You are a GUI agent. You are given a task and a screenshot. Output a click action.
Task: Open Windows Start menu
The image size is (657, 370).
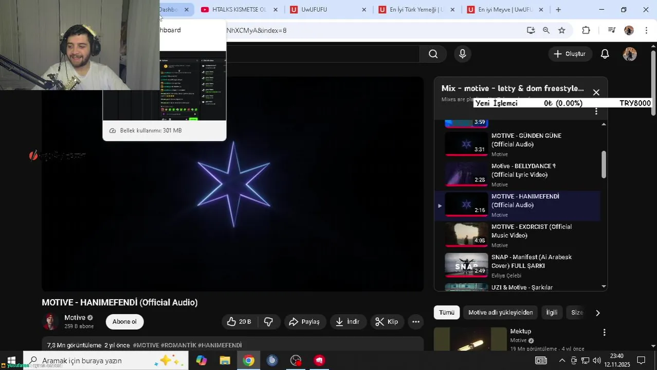tap(11, 360)
